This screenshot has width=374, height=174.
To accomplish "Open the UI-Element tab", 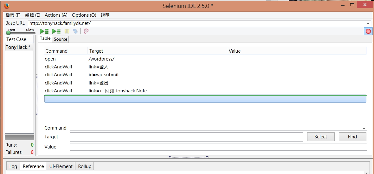I will click(x=61, y=166).
